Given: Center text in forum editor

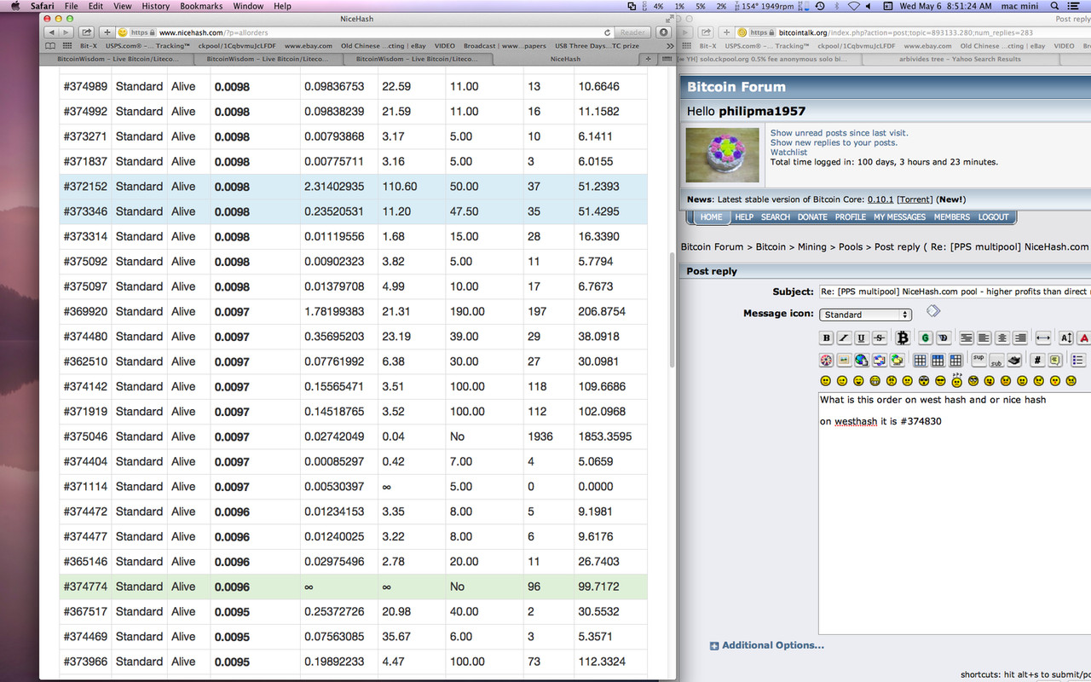Looking at the screenshot, I should pyautogui.click(x=1002, y=338).
